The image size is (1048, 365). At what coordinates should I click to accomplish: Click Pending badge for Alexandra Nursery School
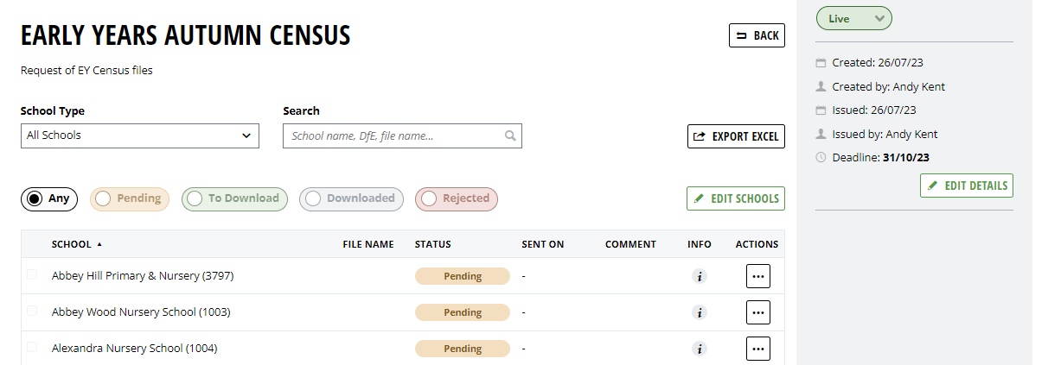pyautogui.click(x=463, y=349)
